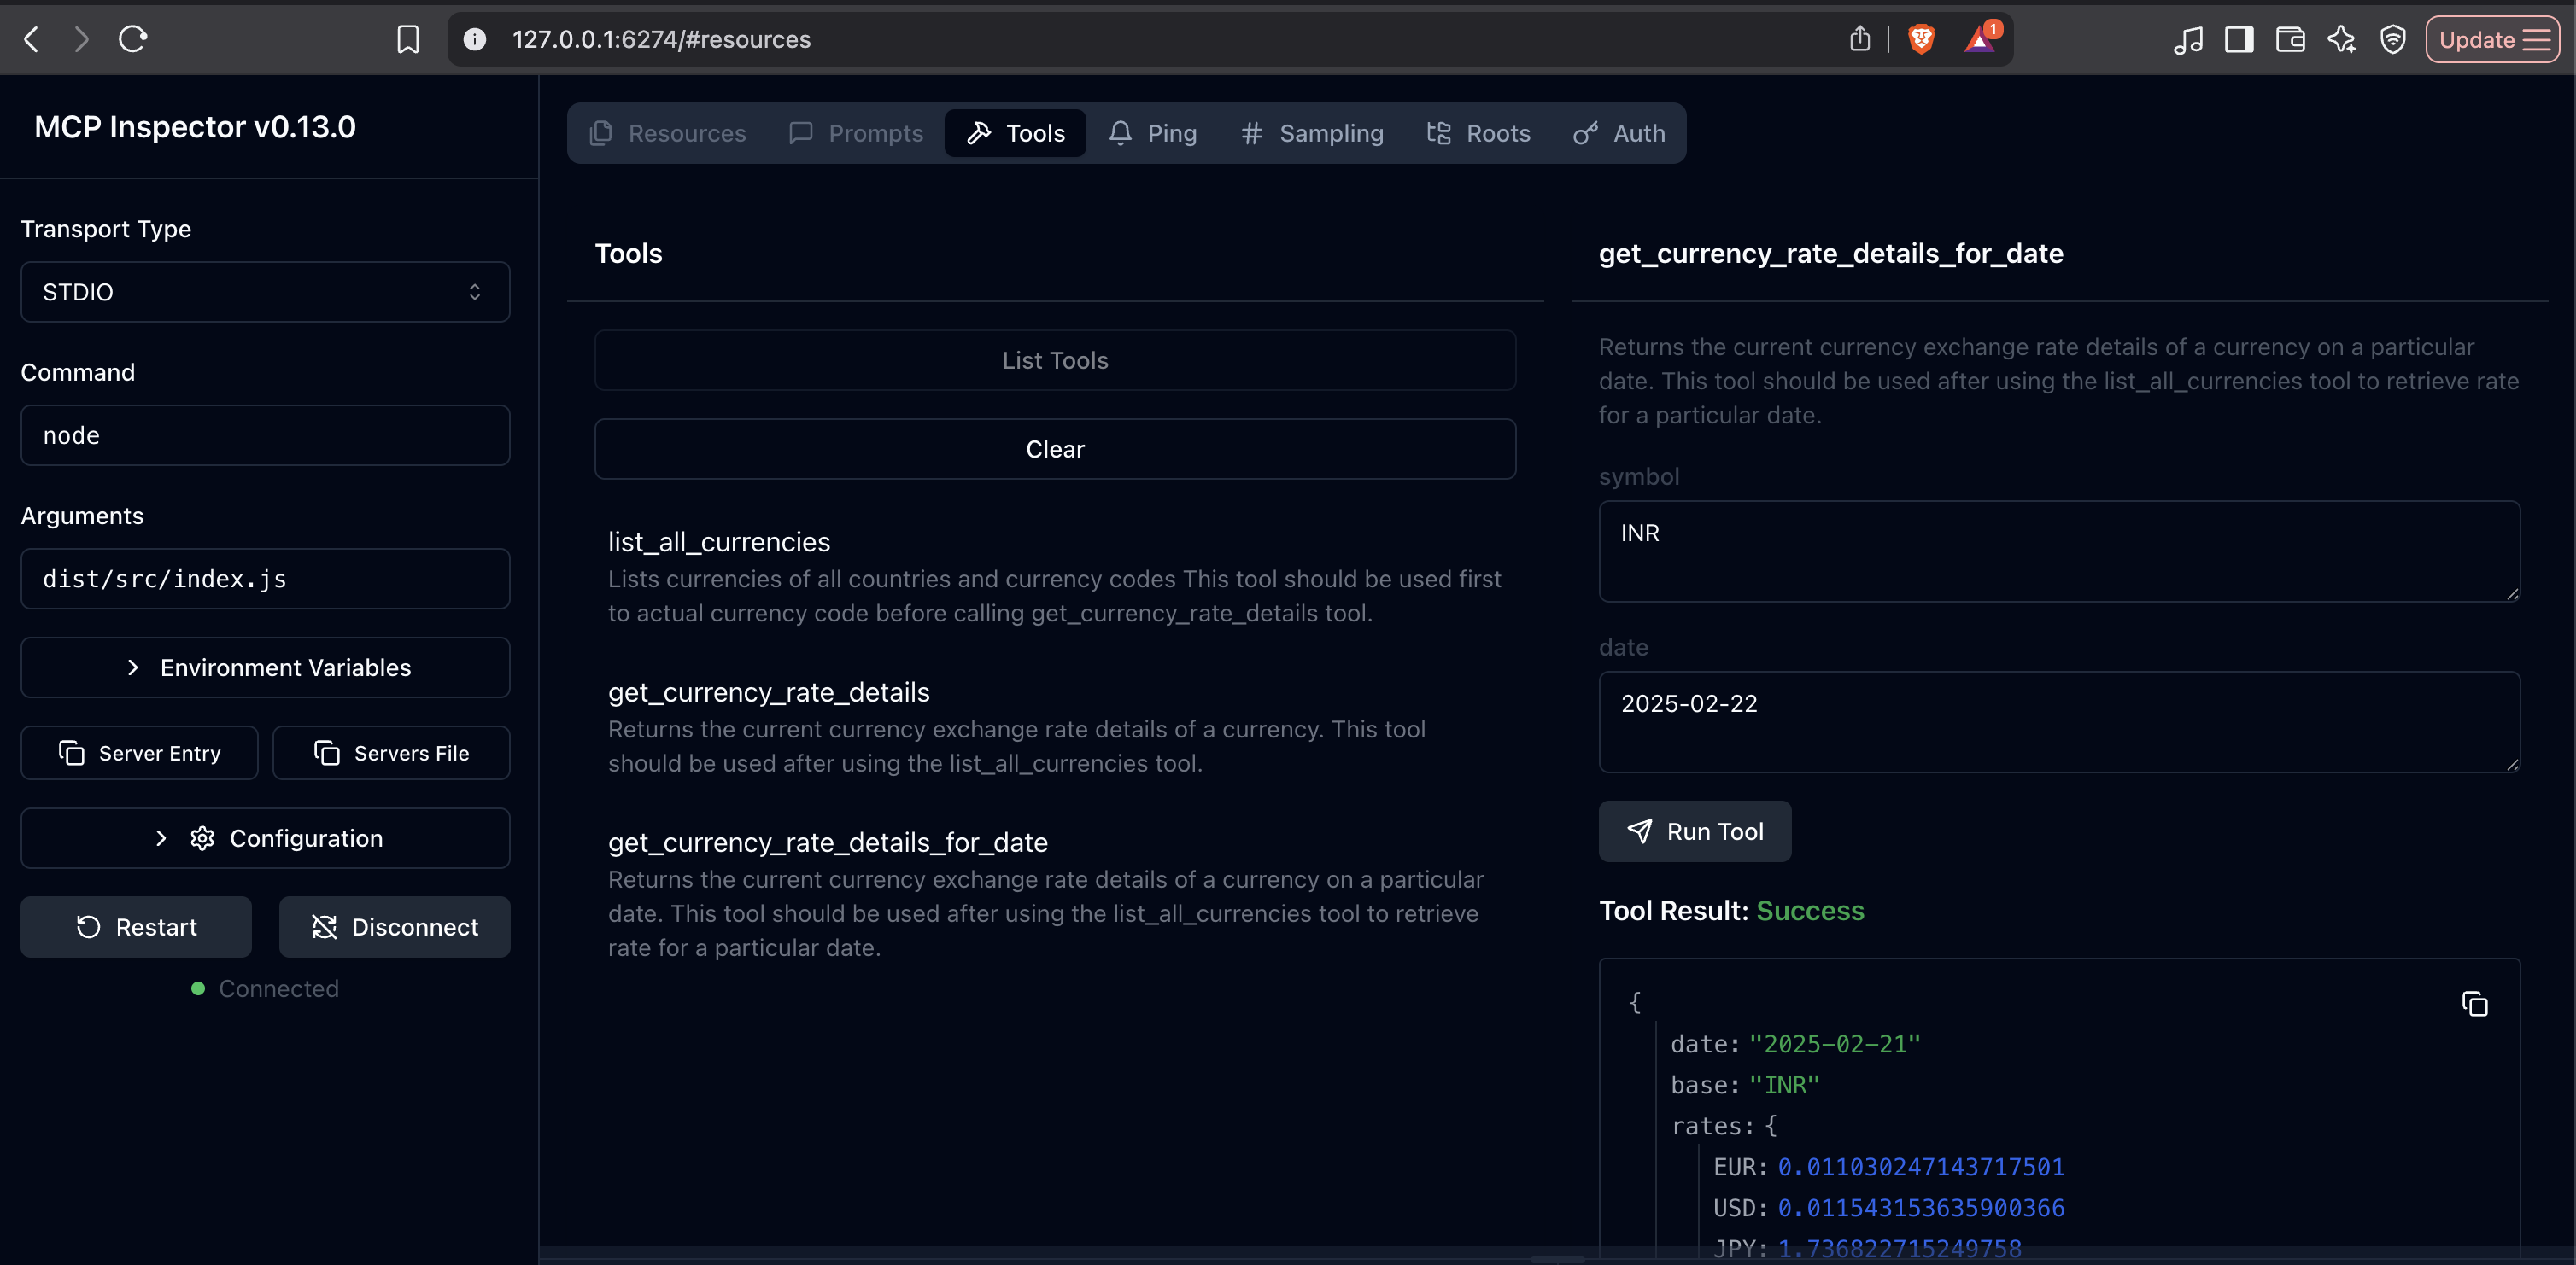Click the music note playlist icon

point(2187,40)
